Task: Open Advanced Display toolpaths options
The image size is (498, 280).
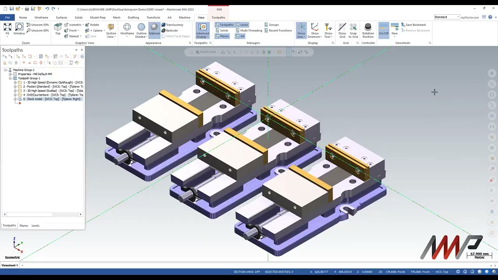Action: [202, 31]
